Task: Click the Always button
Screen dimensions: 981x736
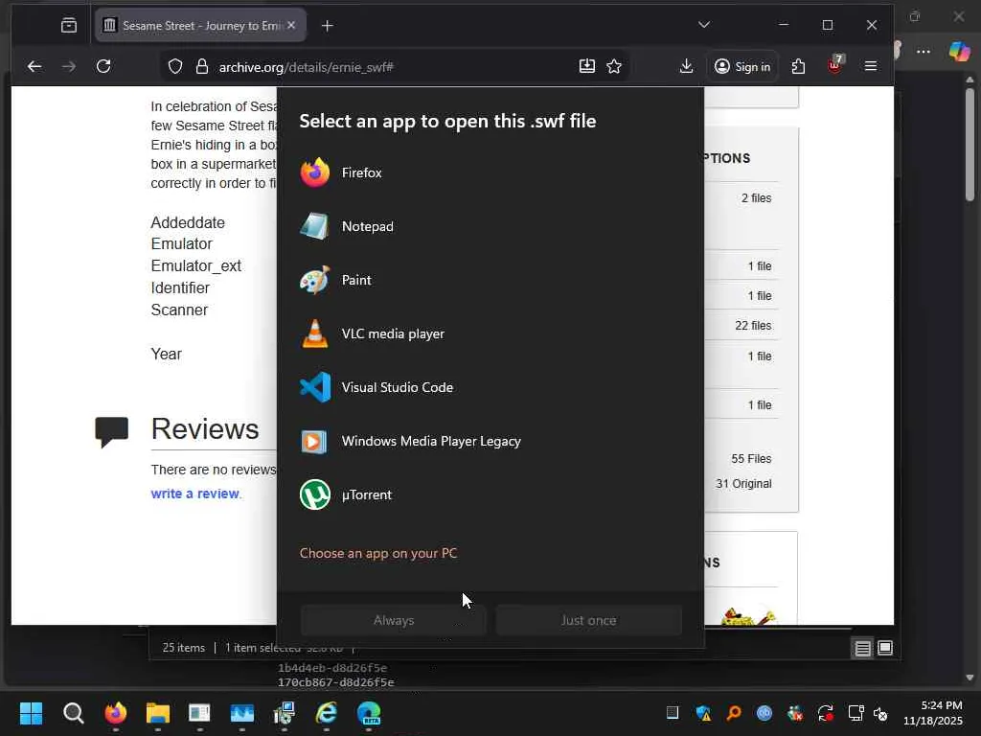Action: tap(394, 620)
